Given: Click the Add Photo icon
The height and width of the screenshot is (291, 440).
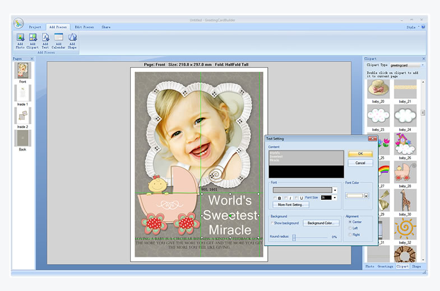Looking at the screenshot, I should click(20, 38).
